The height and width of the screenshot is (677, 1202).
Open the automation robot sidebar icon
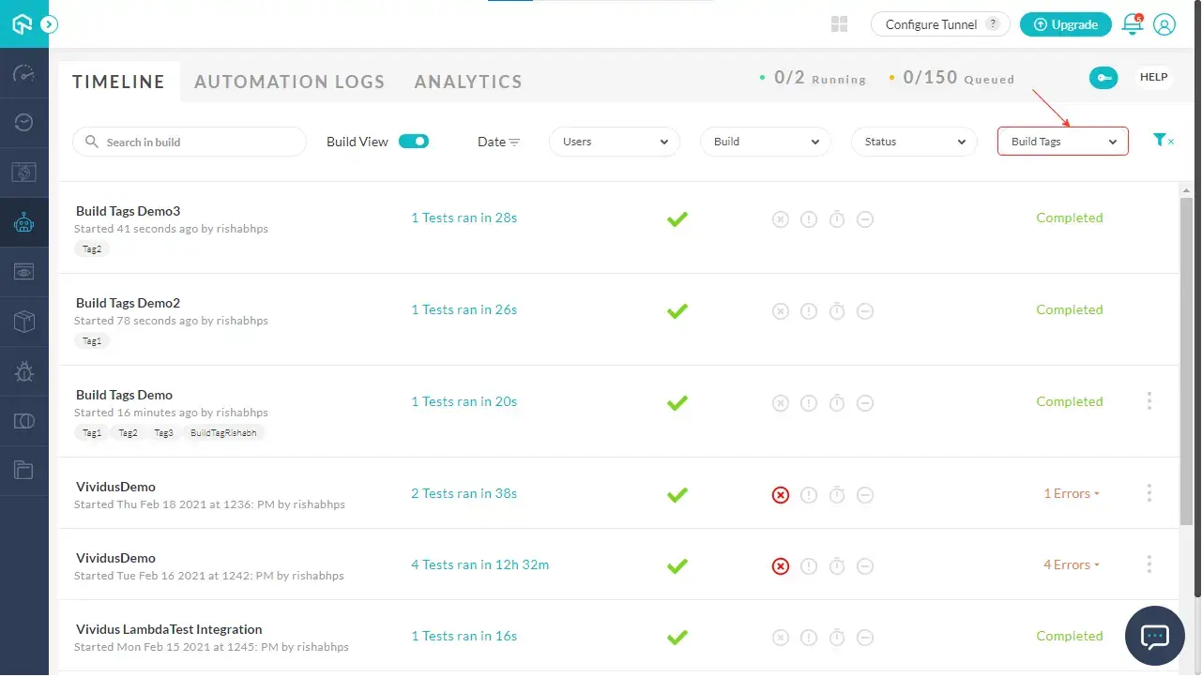pos(24,223)
